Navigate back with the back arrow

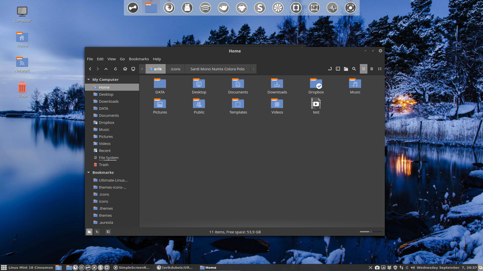point(90,69)
